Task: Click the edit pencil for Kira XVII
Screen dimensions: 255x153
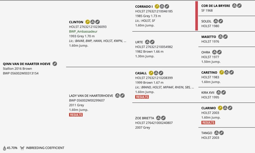Action: [224, 92]
